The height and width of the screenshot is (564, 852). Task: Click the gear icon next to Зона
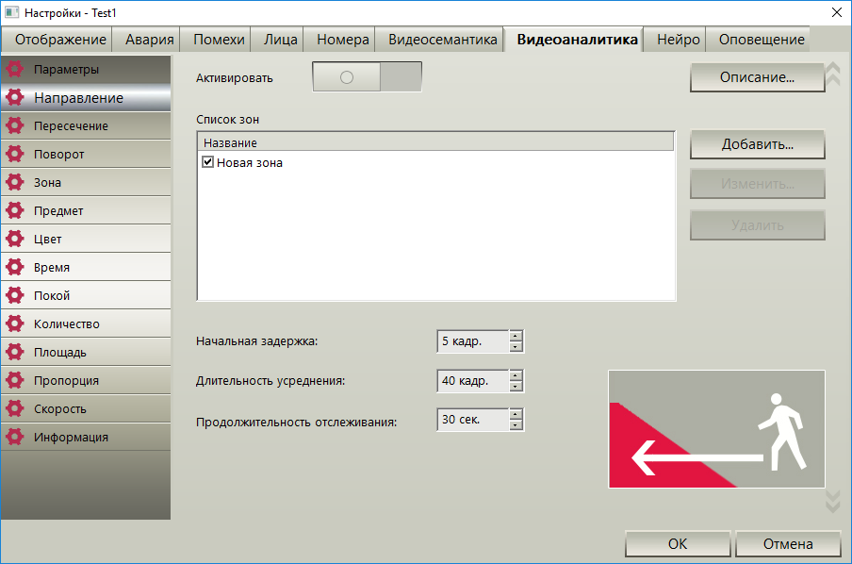[15, 182]
